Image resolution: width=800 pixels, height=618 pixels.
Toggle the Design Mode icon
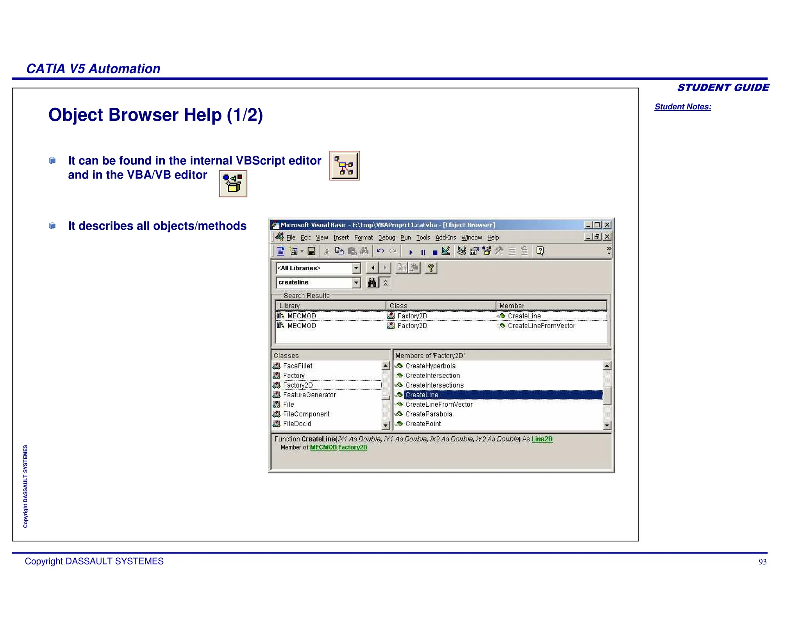coord(446,251)
